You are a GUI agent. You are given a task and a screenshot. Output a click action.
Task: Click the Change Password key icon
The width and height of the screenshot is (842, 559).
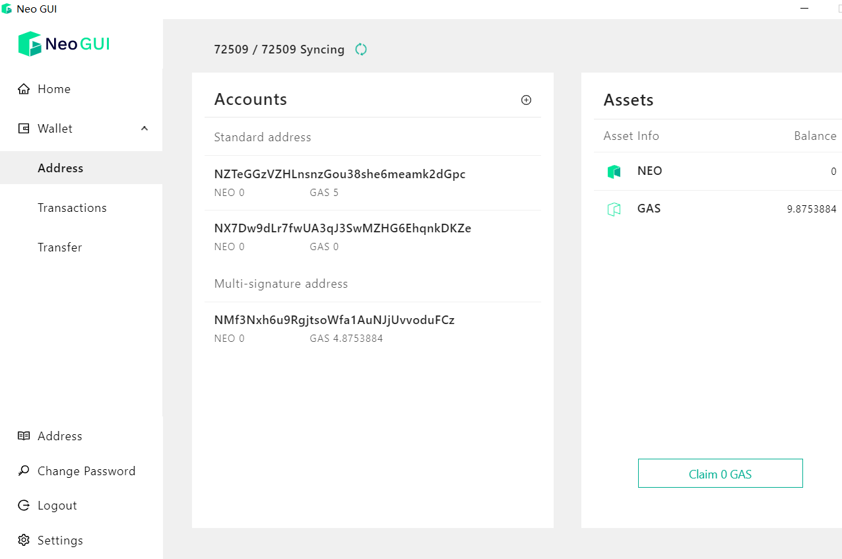24,471
